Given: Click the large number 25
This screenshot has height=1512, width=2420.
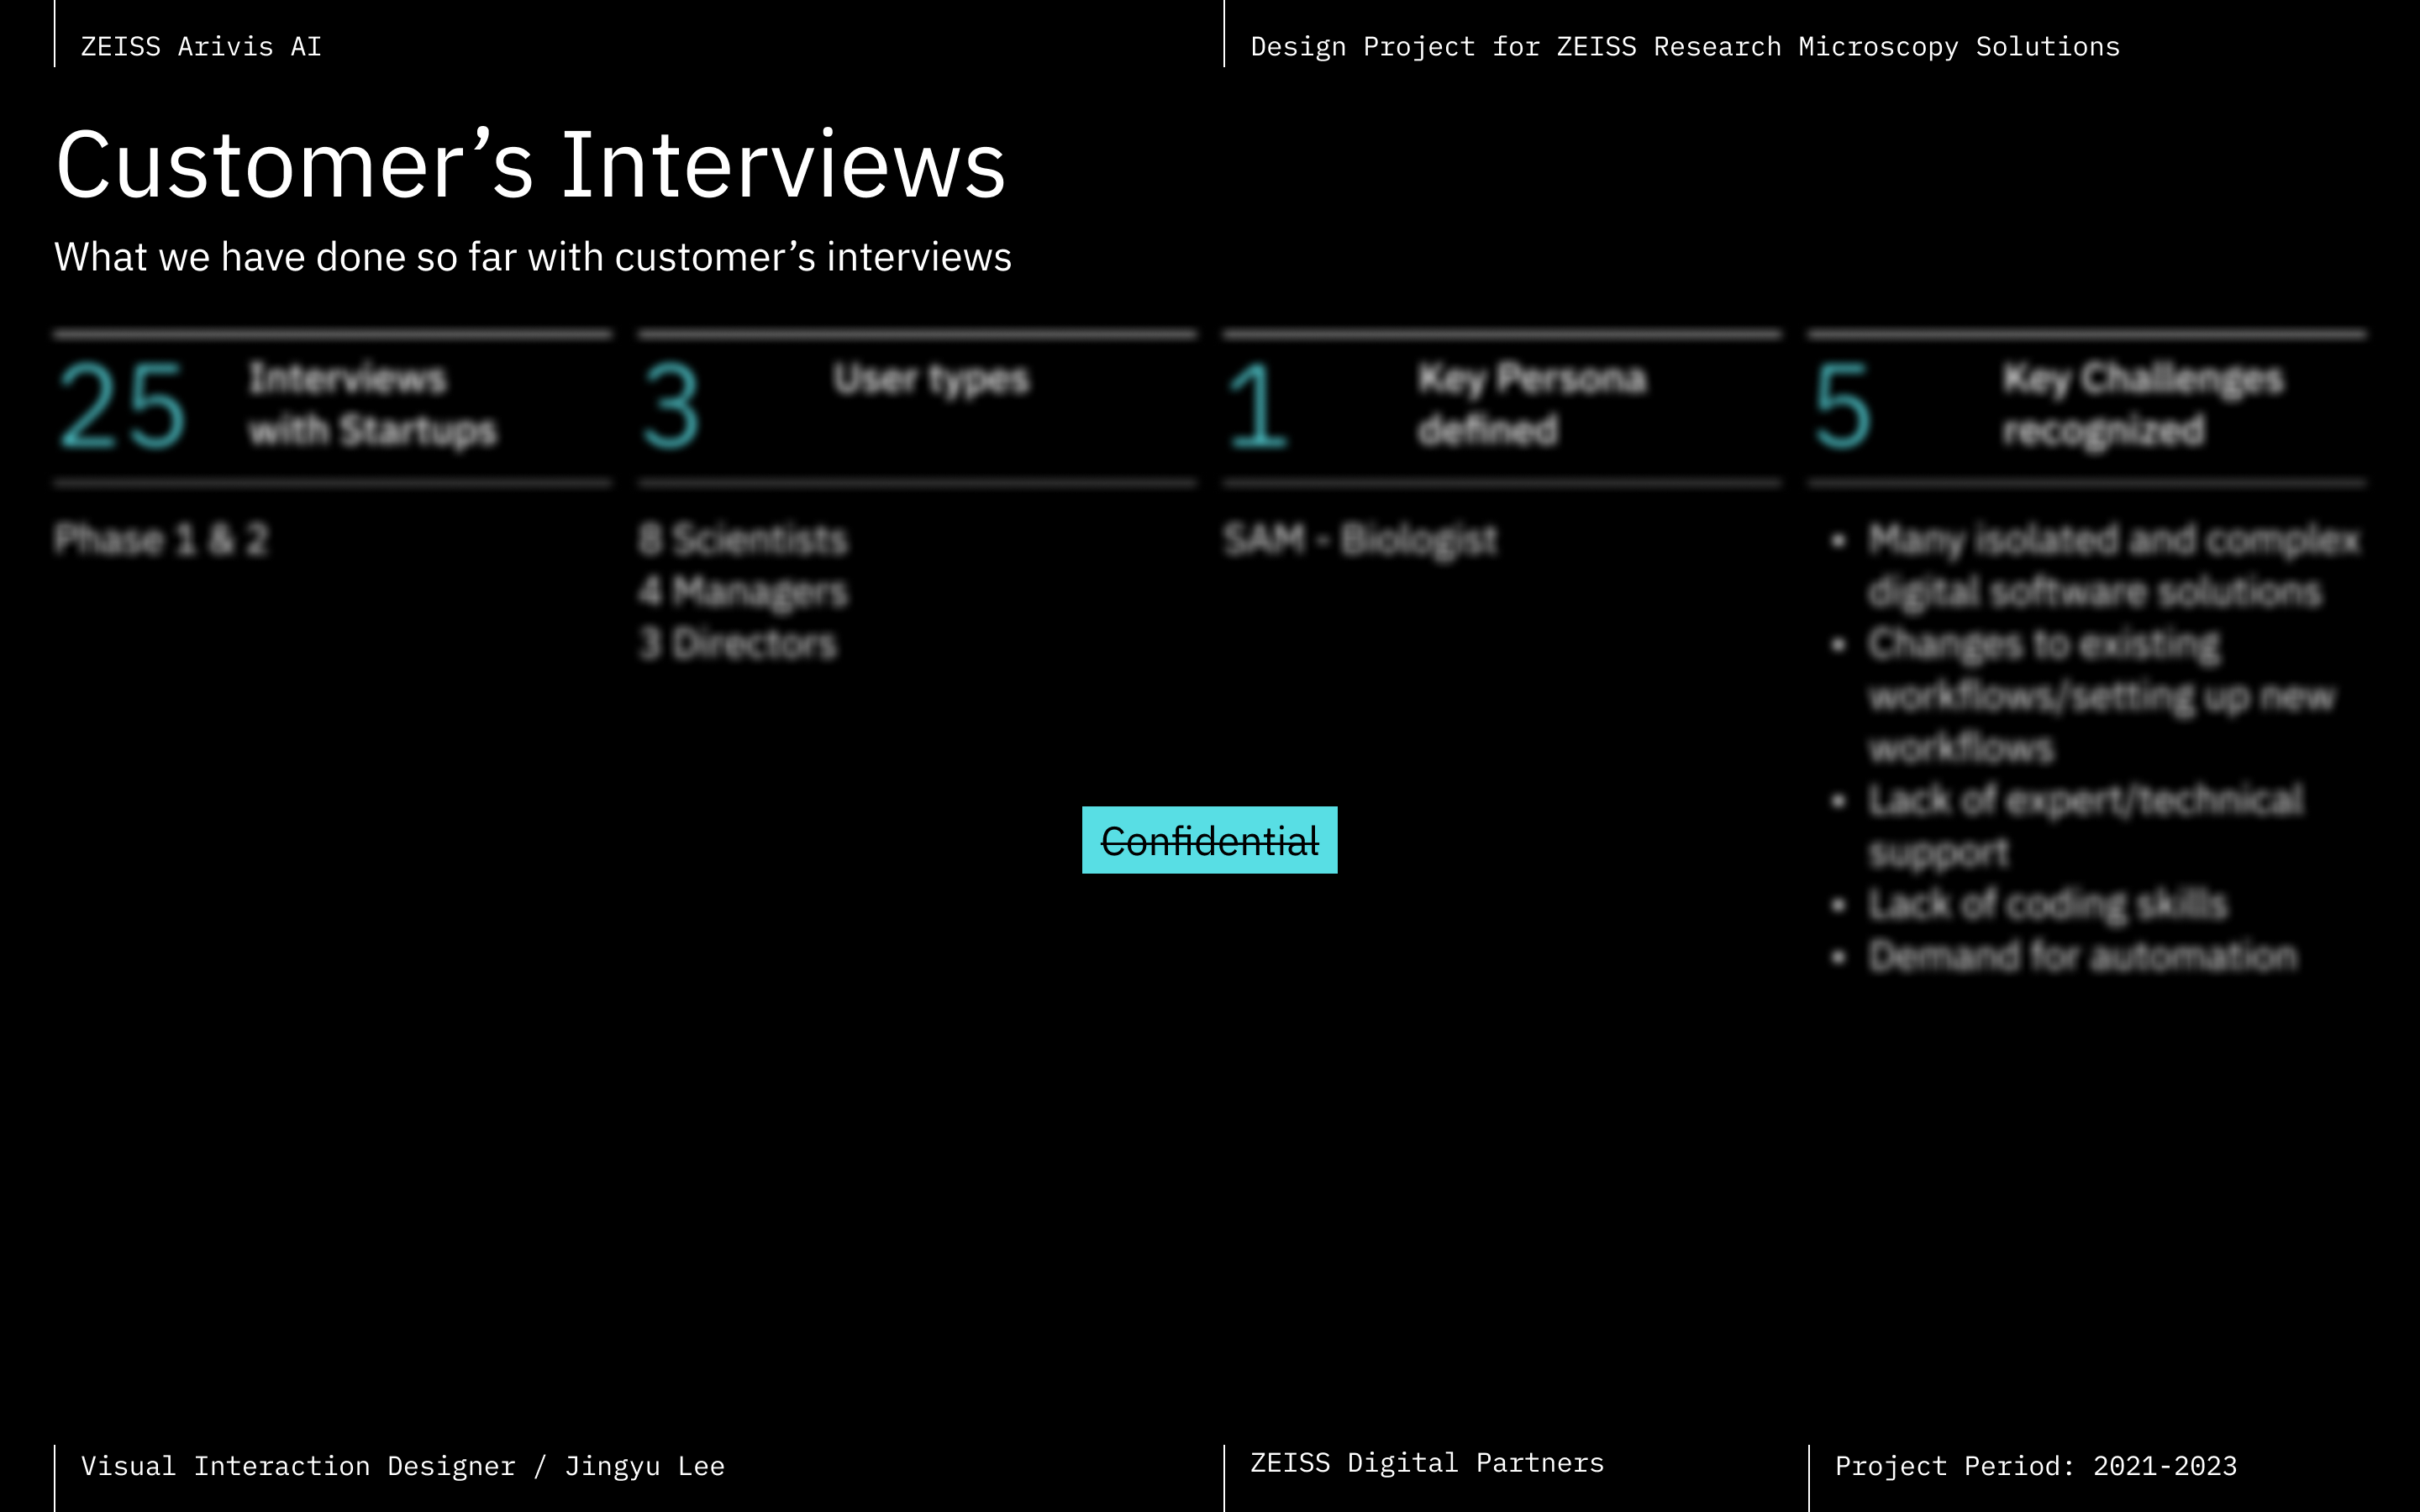Looking at the screenshot, I should [x=122, y=406].
